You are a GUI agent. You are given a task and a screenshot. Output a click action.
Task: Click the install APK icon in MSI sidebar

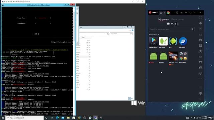tap(201, 46)
